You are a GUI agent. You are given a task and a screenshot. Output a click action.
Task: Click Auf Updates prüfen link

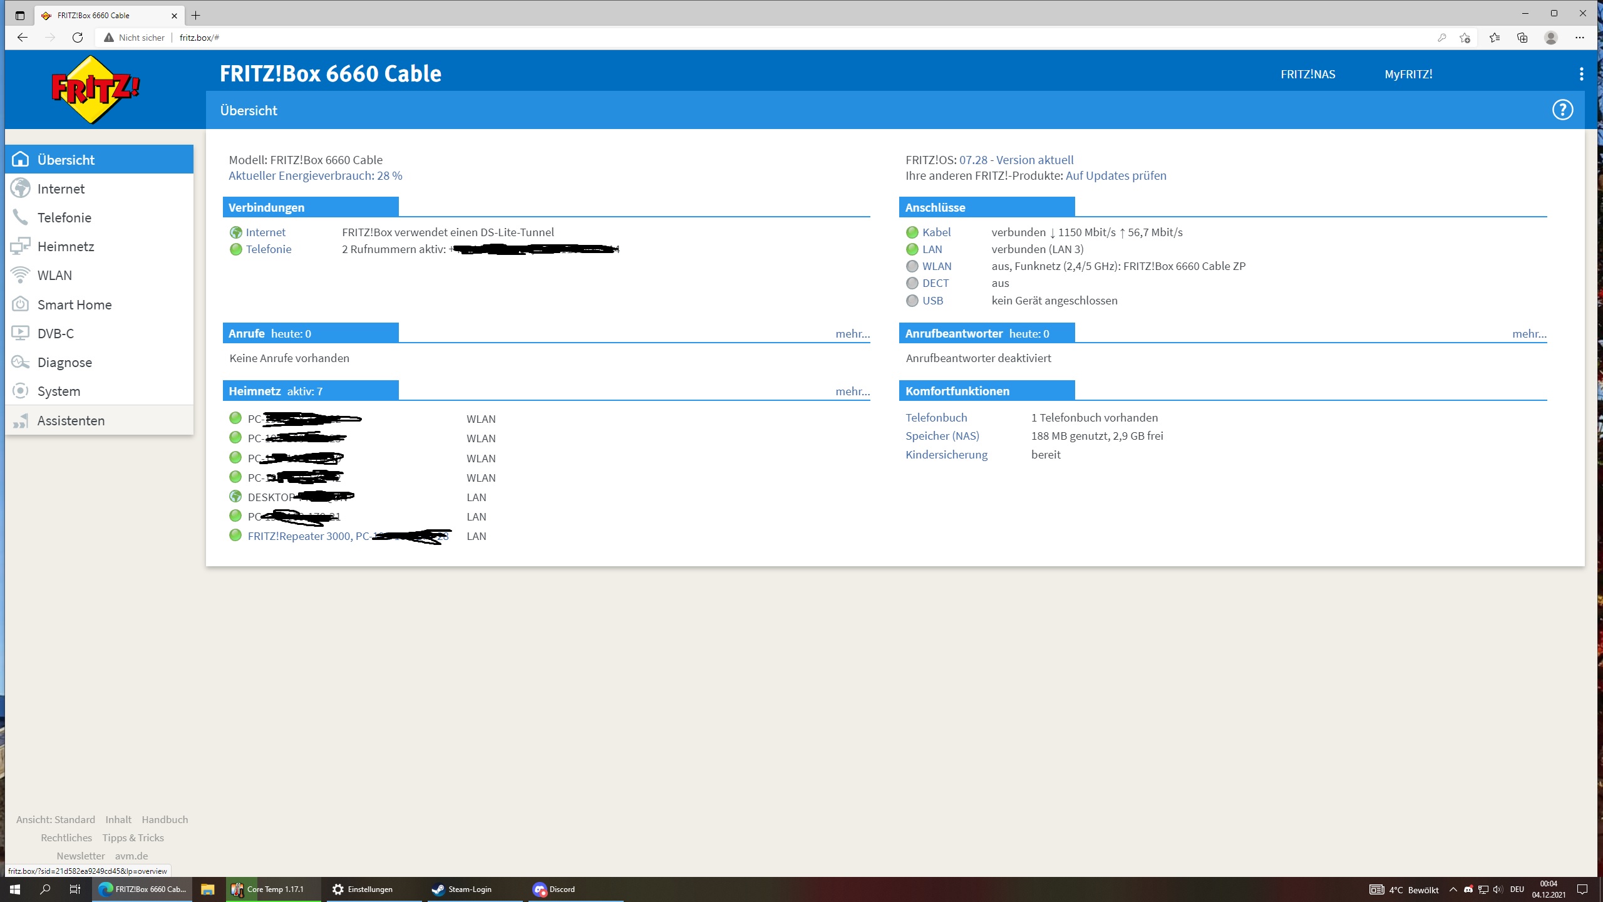pyautogui.click(x=1116, y=175)
